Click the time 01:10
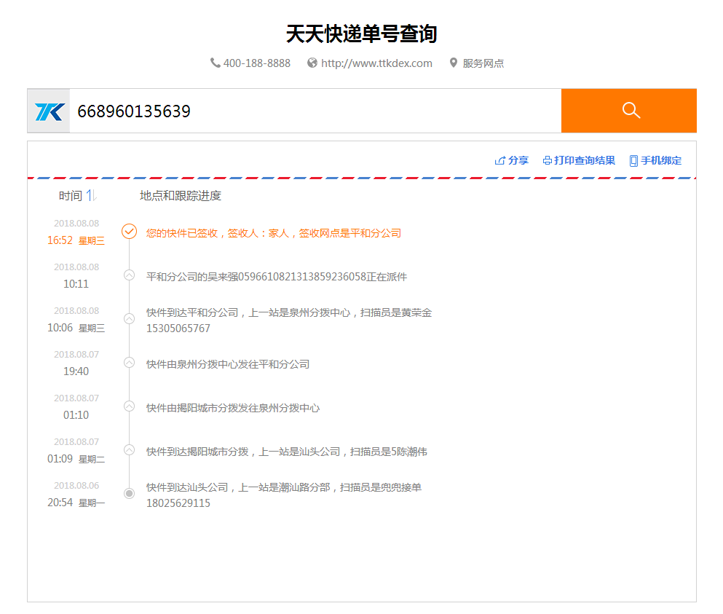723x614 pixels. [x=76, y=415]
